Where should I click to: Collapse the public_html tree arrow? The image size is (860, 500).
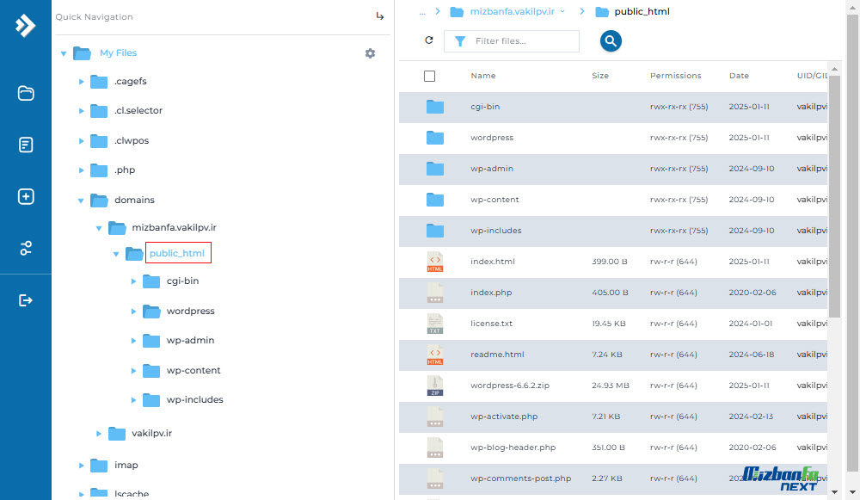[x=116, y=254]
